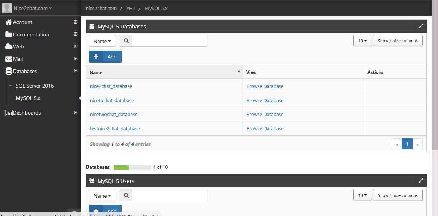The width and height of the screenshot is (438, 216).
Task: Open the databases page size dropdown showing 10
Action: [x=363, y=41]
